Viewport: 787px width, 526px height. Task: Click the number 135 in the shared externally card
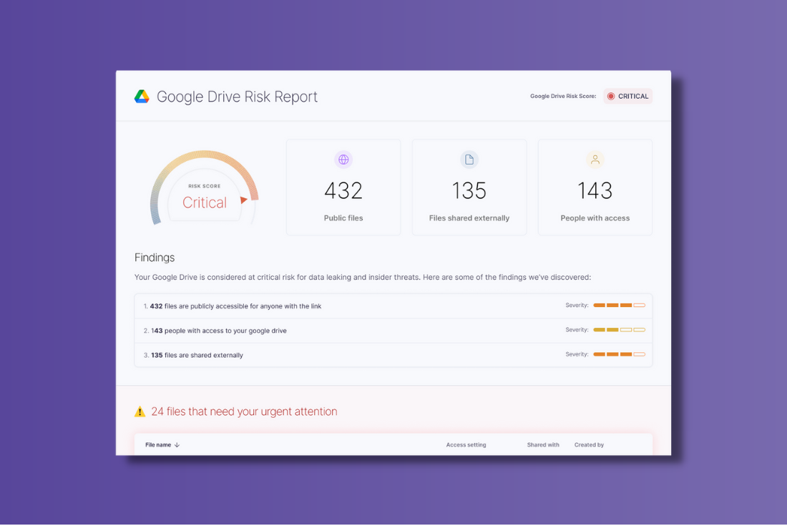click(x=469, y=191)
